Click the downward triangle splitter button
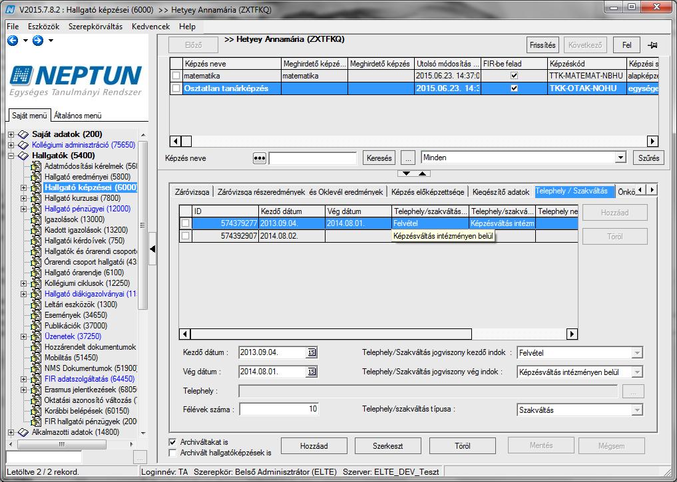The image size is (677, 482). [x=406, y=174]
